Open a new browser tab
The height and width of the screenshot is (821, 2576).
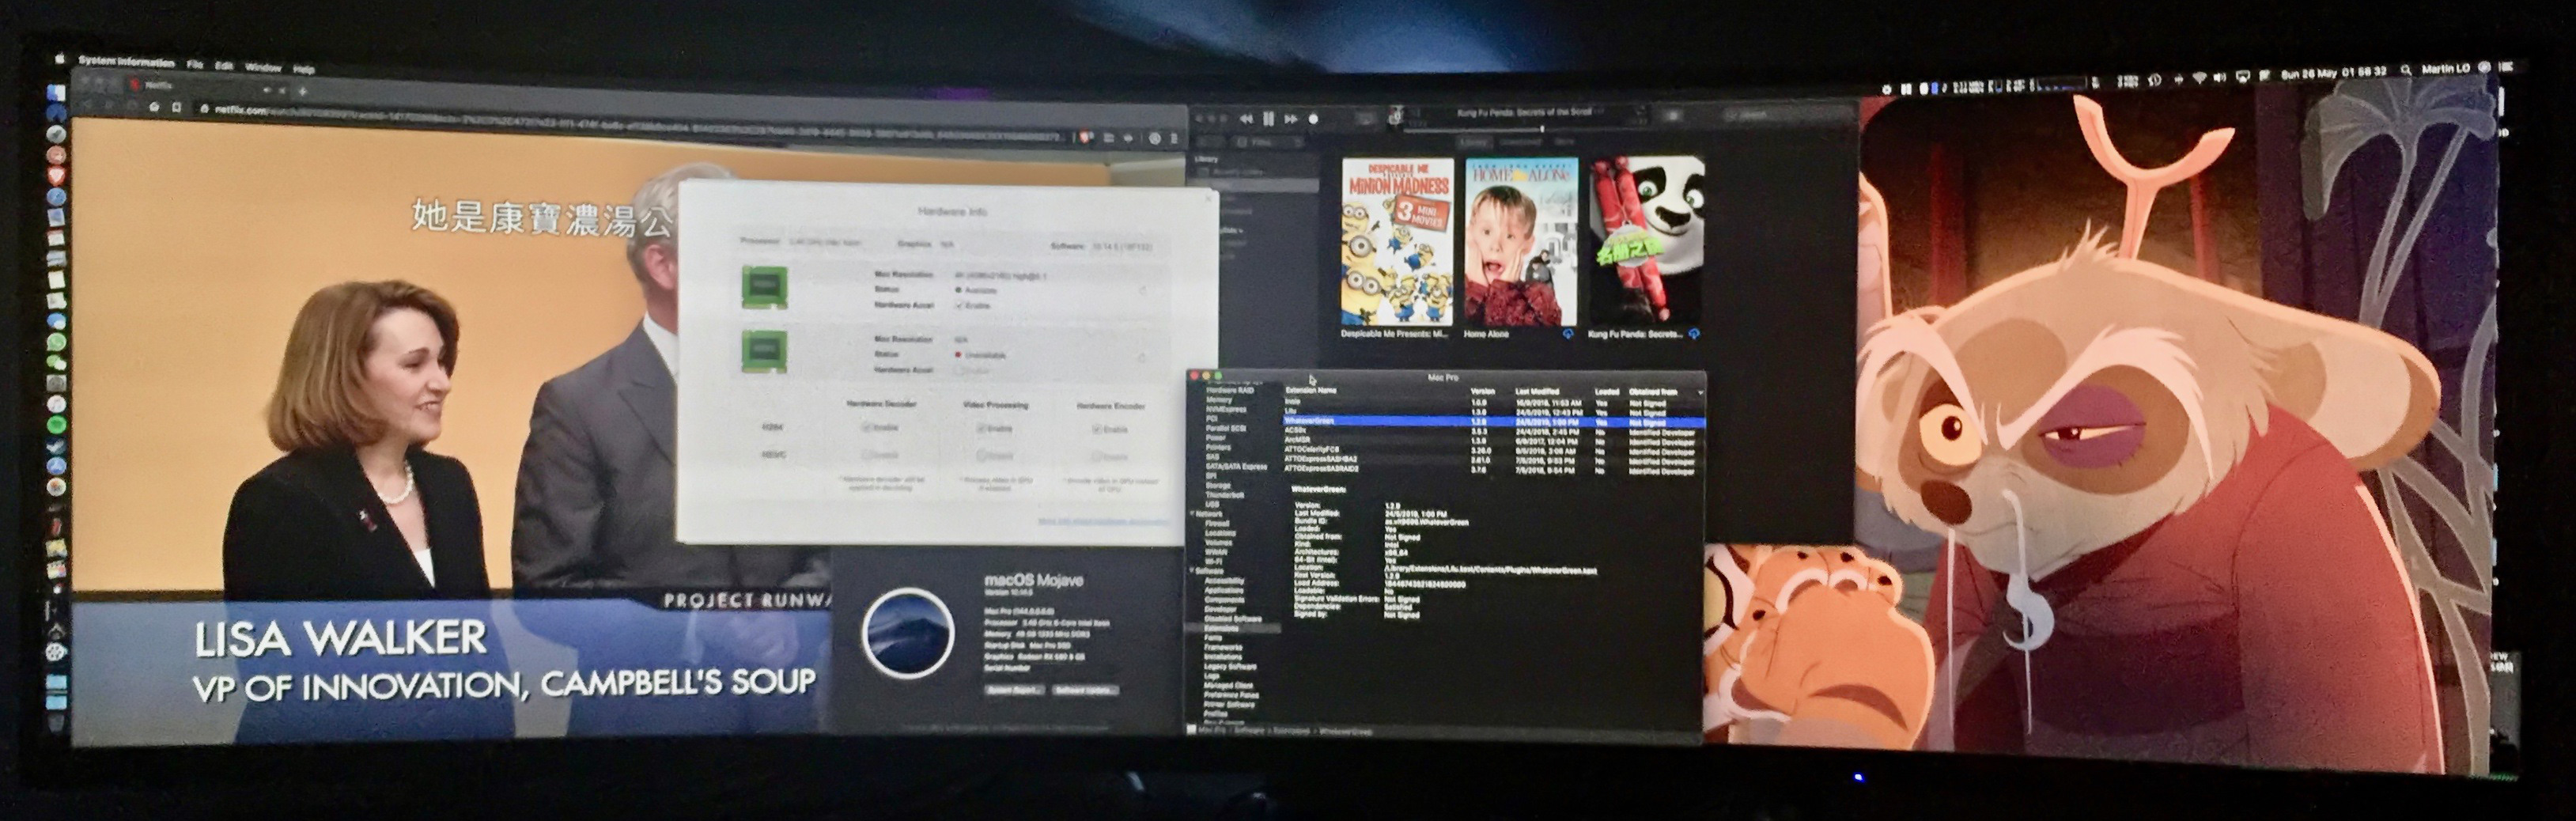[302, 91]
